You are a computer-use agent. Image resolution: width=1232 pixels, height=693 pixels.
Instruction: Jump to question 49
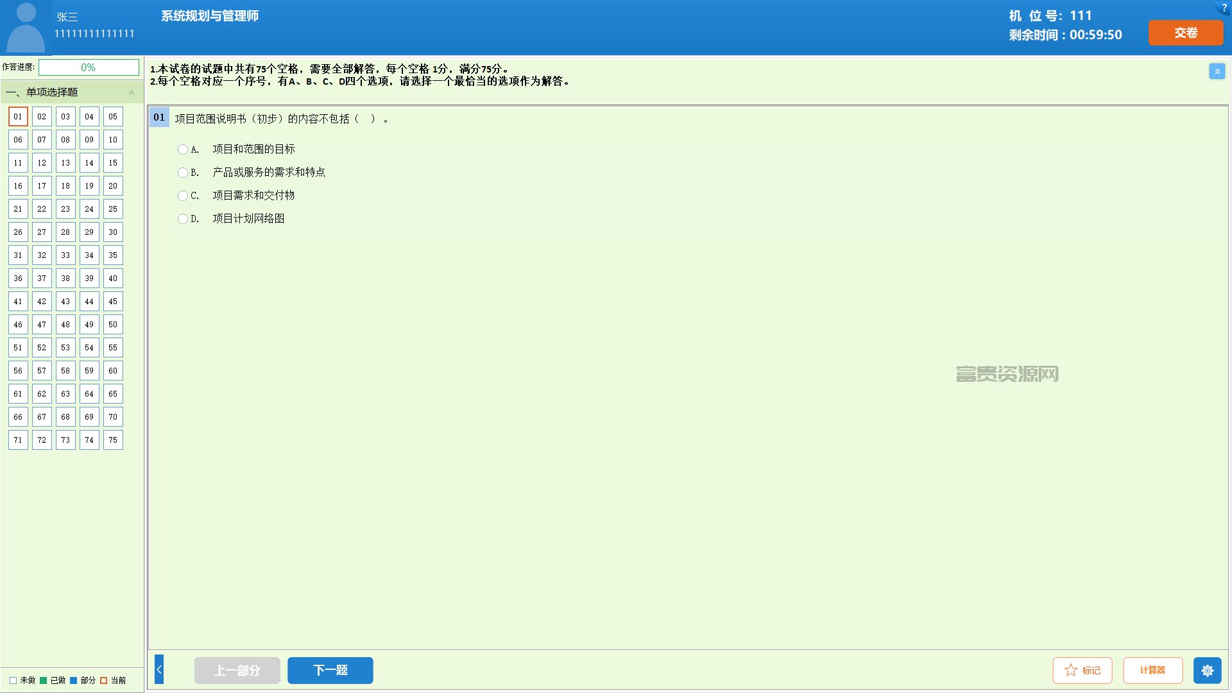coord(89,325)
